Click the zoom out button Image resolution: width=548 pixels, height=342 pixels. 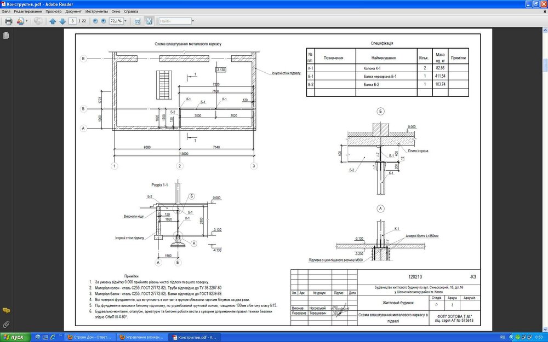pos(95,21)
